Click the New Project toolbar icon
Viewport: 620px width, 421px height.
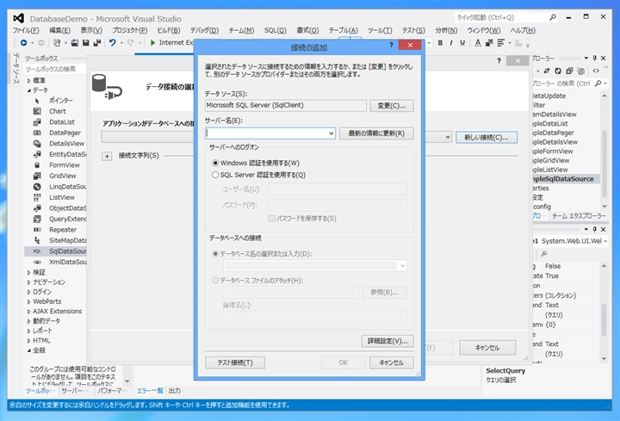point(57,43)
